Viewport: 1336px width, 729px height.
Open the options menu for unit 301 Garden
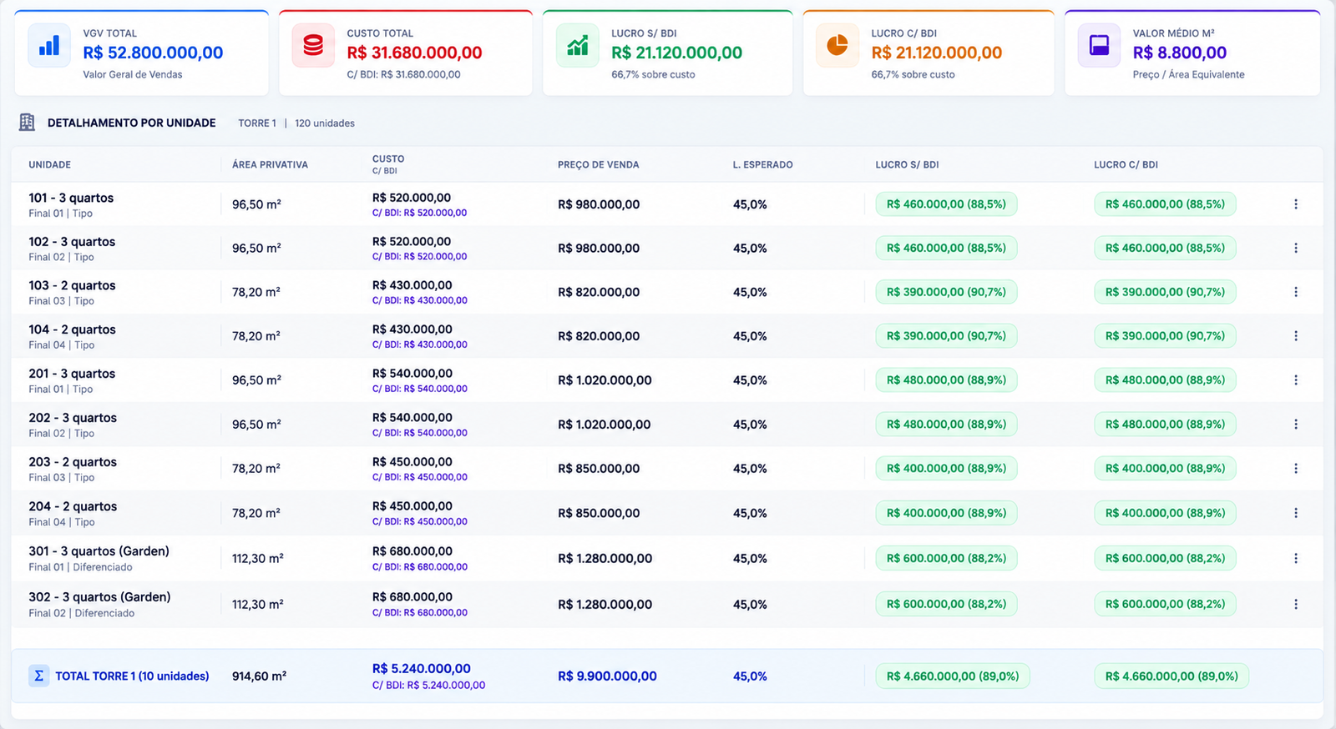coord(1296,559)
